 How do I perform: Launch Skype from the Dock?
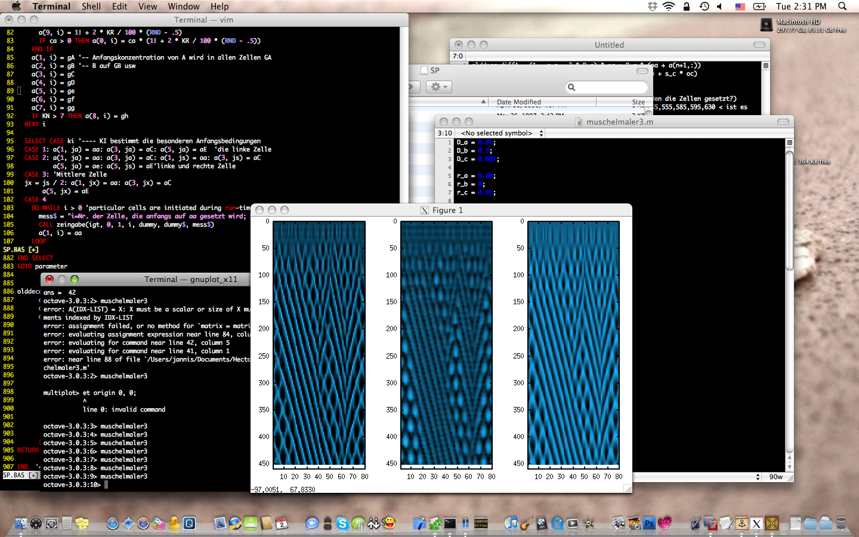342,524
